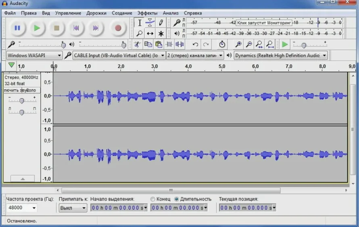Click the 4,0 mark on the timeline ruler
Viewport: 359px width, 227px height.
pyautogui.click(x=188, y=66)
